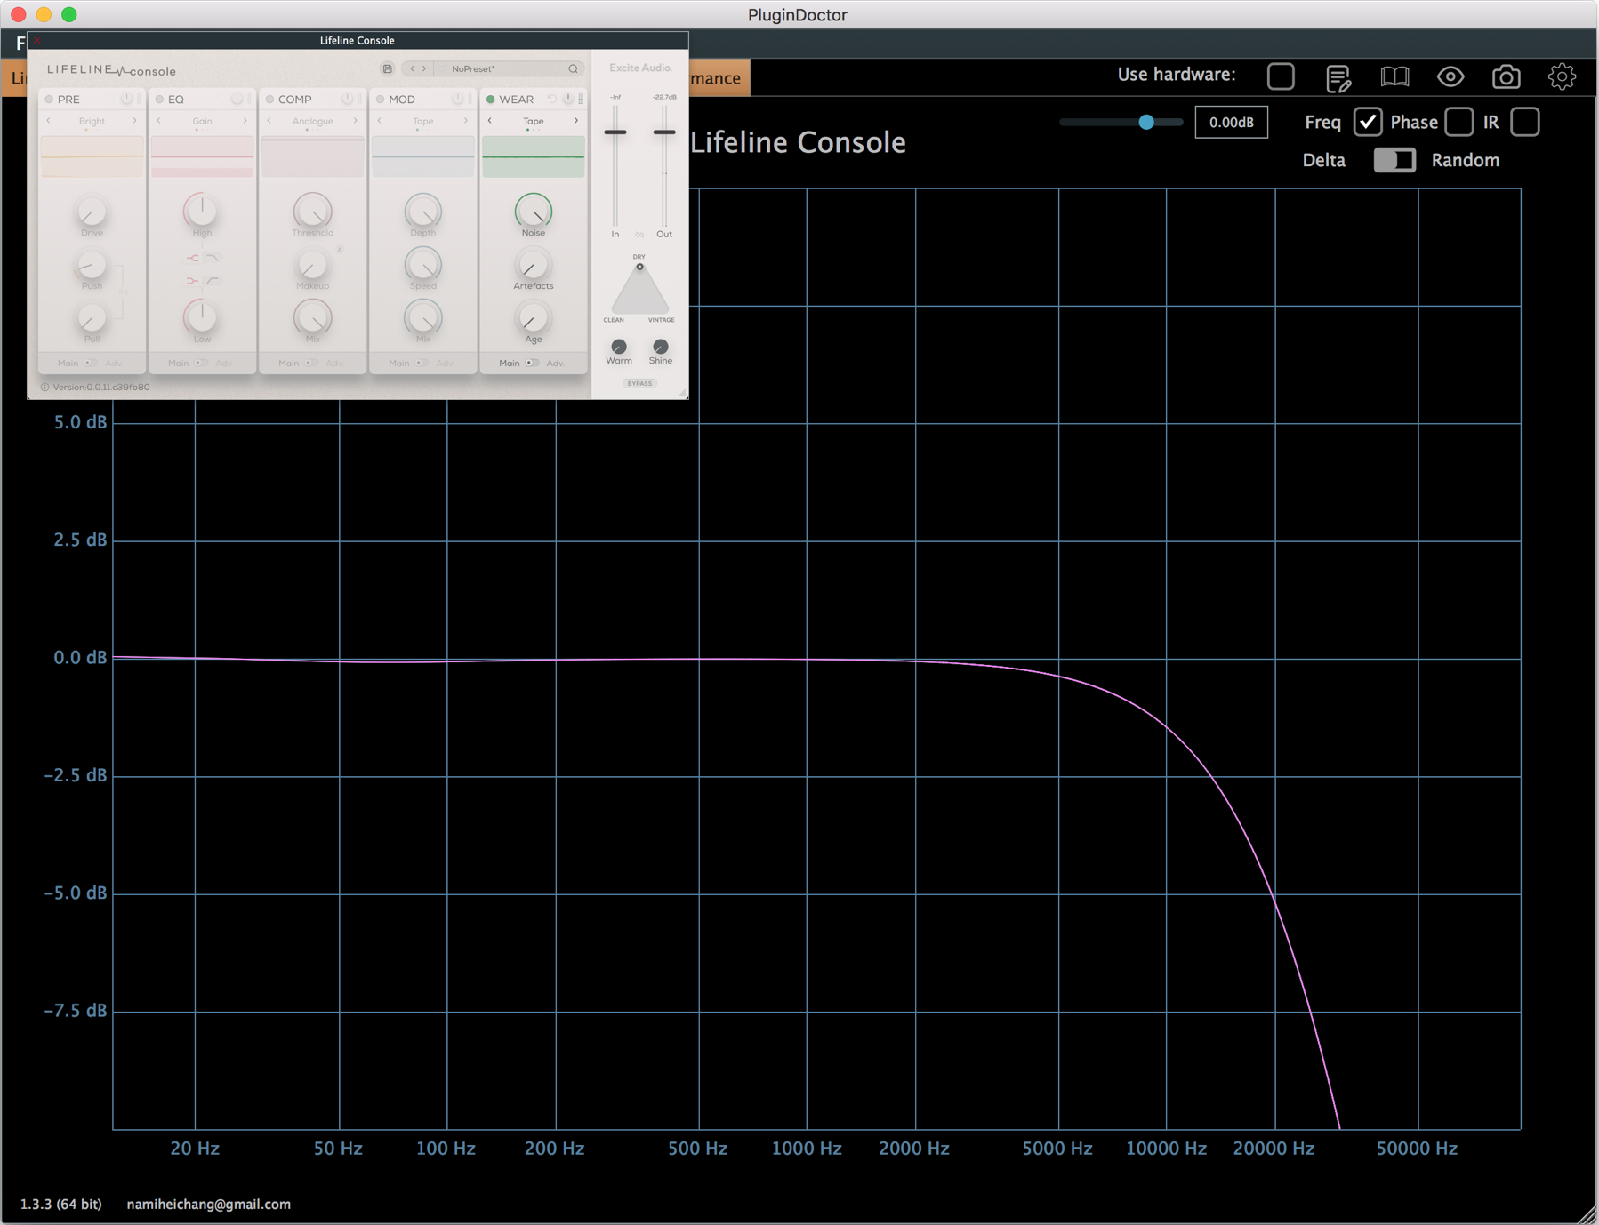This screenshot has width=1599, height=1225.
Task: Click the WEAR module reset arrow icon
Action: tap(552, 99)
